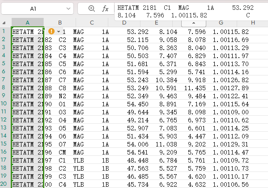This screenshot has height=188, width=268.
Task: Select column D header
Action: [124, 22]
